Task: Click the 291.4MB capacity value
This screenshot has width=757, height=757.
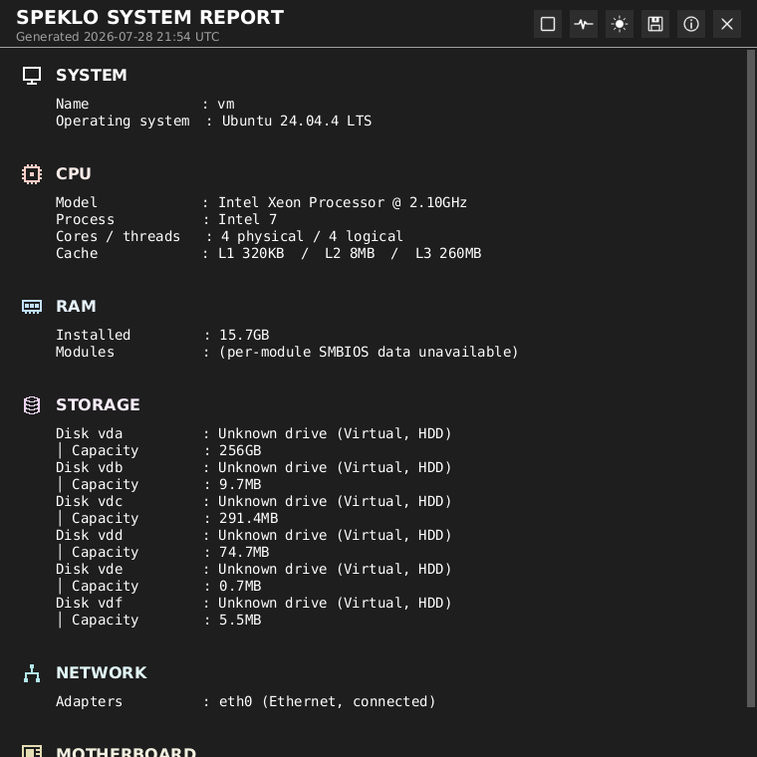Action: pyautogui.click(x=249, y=518)
